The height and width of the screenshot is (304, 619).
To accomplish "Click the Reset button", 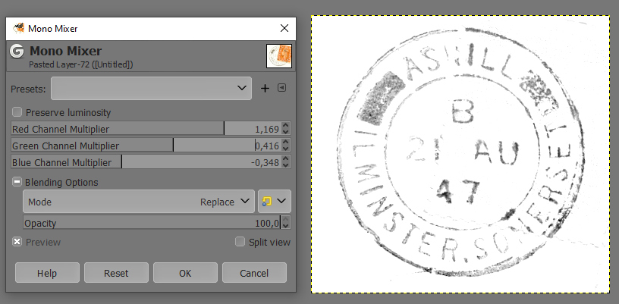I will tap(116, 273).
